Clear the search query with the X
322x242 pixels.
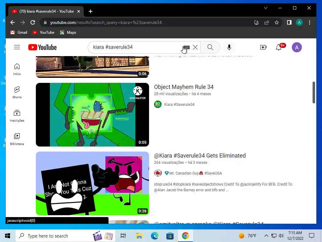[195, 47]
